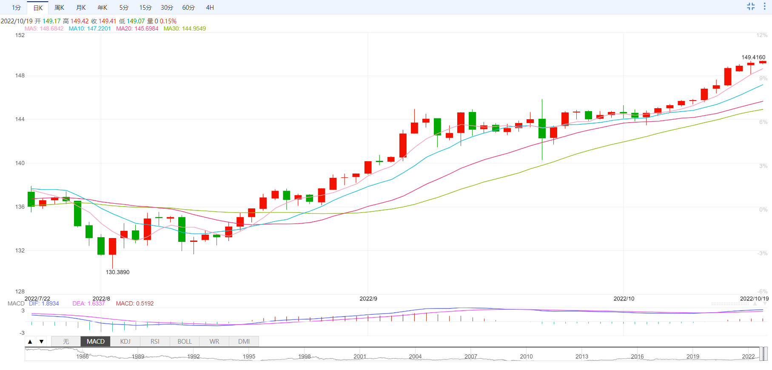Viewport: 772px width, 370px height.
Task: Click the left handle of timeline range slider
Action: click(761, 353)
